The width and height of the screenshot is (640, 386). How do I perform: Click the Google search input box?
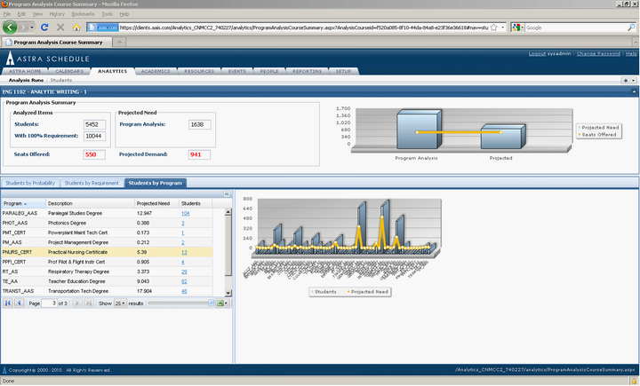576,28
